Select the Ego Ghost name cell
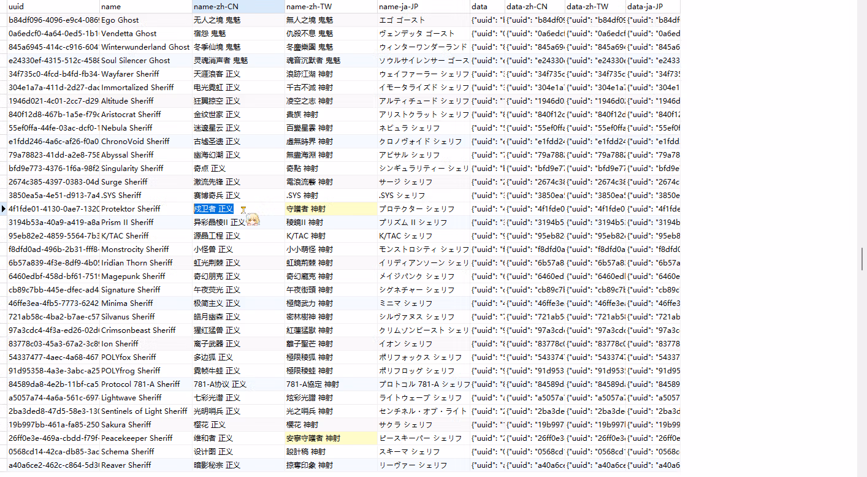867x477 pixels. (146, 20)
